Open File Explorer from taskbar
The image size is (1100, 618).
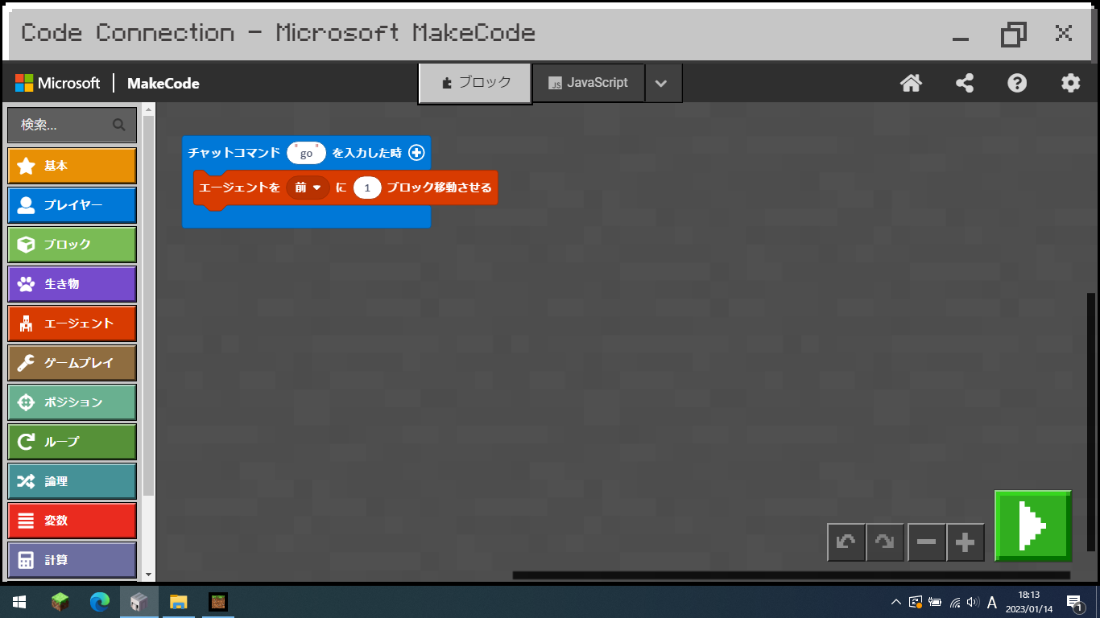point(179,602)
